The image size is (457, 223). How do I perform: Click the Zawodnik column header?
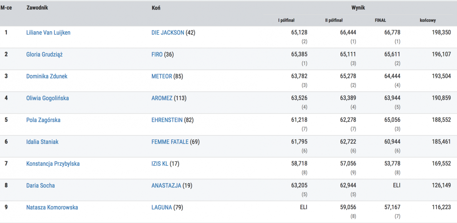37,8
